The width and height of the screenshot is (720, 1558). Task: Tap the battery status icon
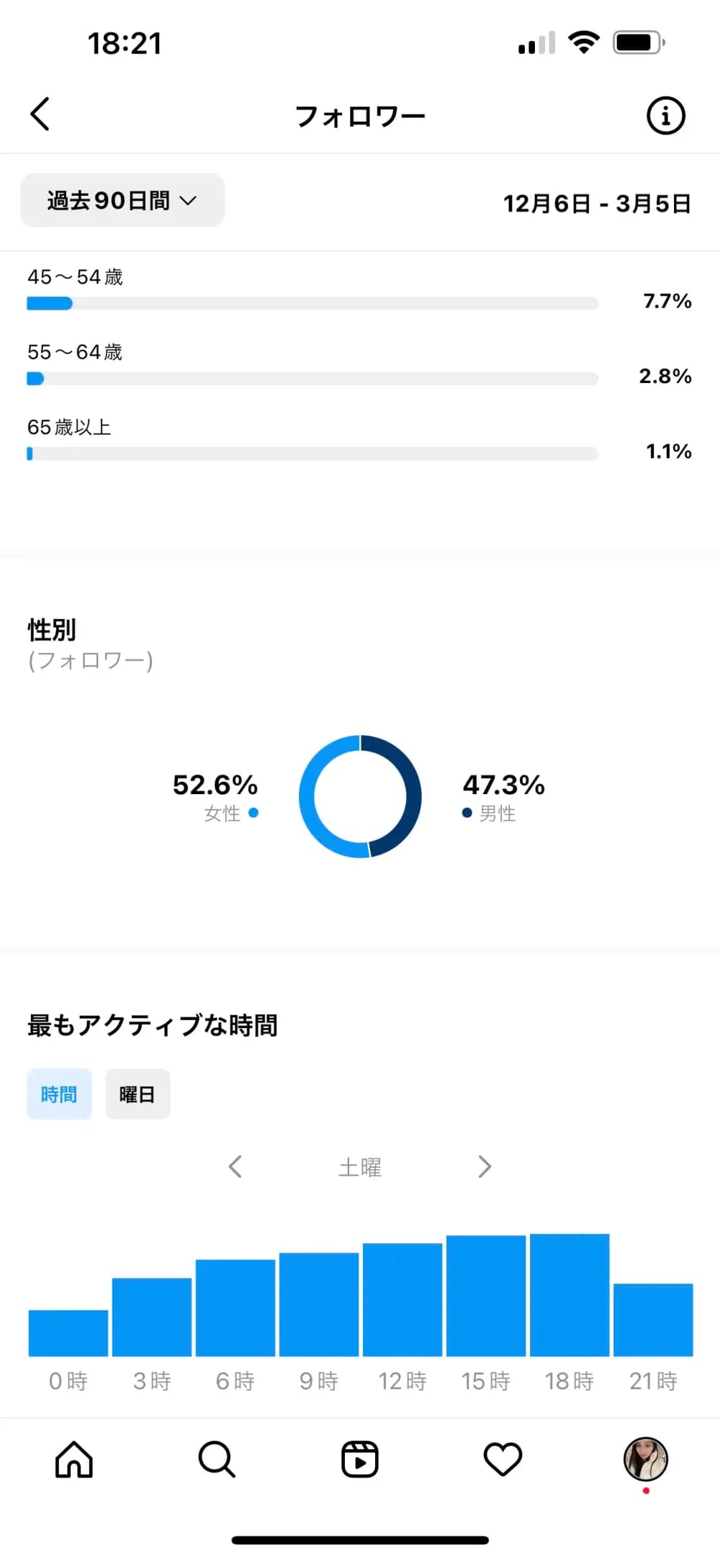(x=639, y=42)
